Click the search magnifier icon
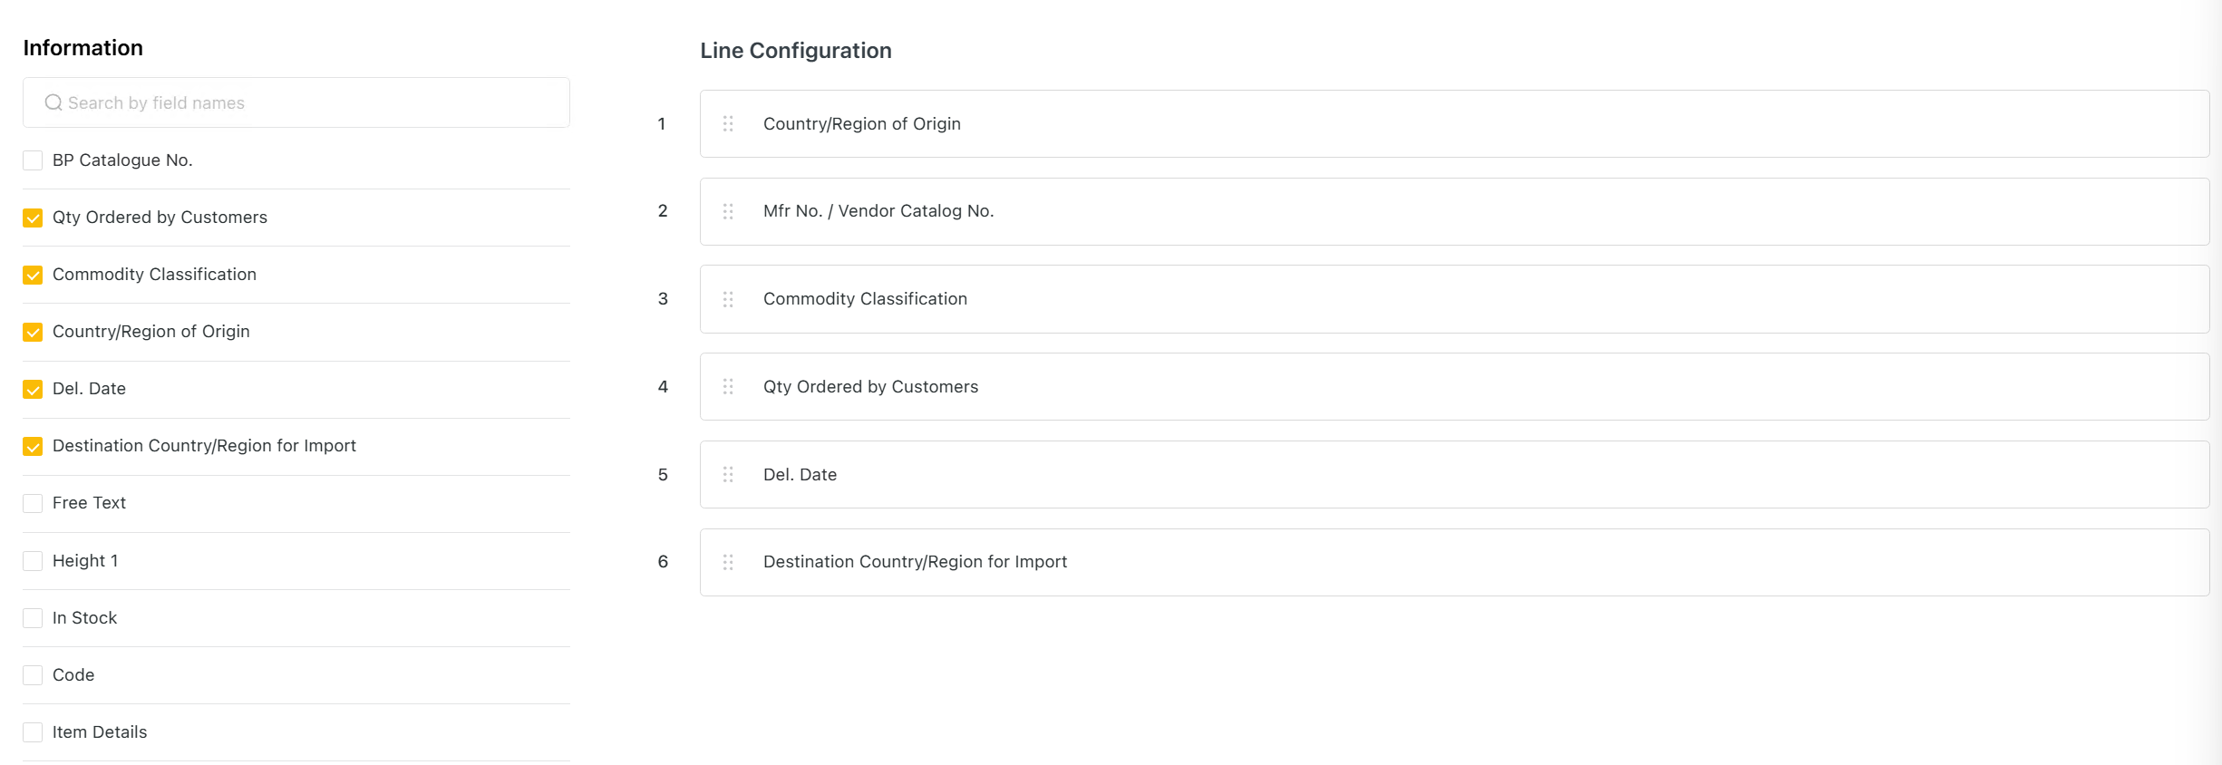This screenshot has height=765, width=2222. [x=53, y=103]
